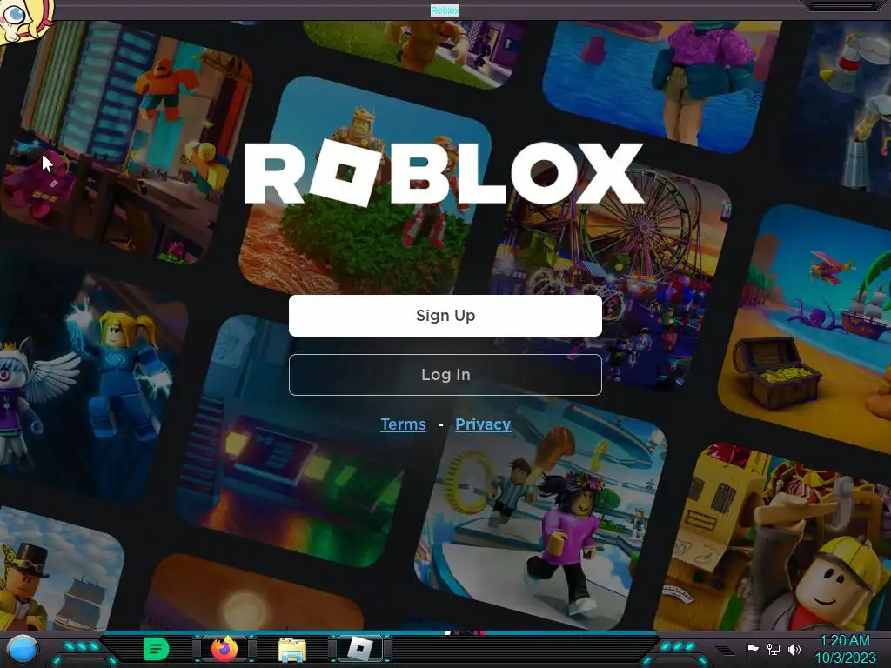The width and height of the screenshot is (891, 668).
Task: Open the volume speaker icon
Action: [794, 649]
